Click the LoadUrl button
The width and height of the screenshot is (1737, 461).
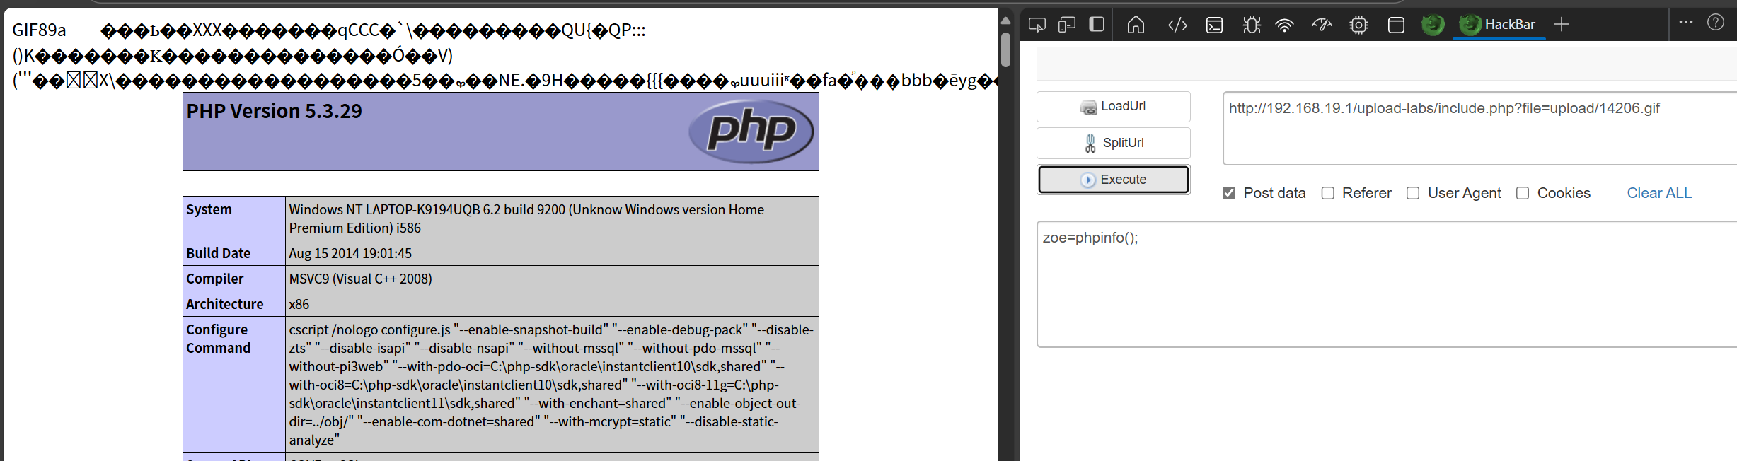coord(1113,107)
